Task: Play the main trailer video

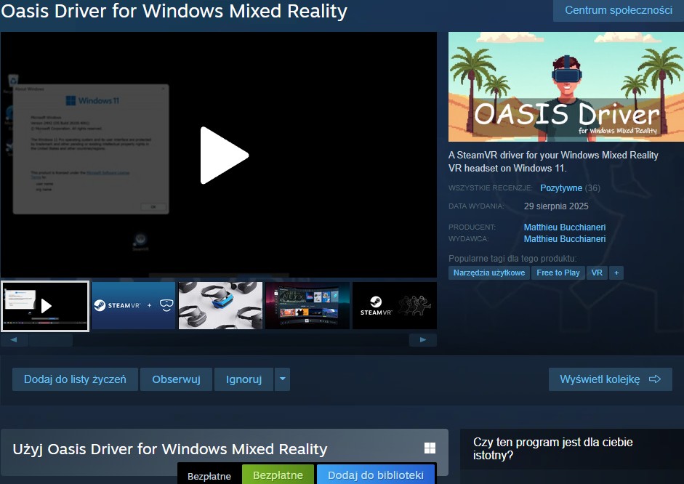Action: click(224, 155)
